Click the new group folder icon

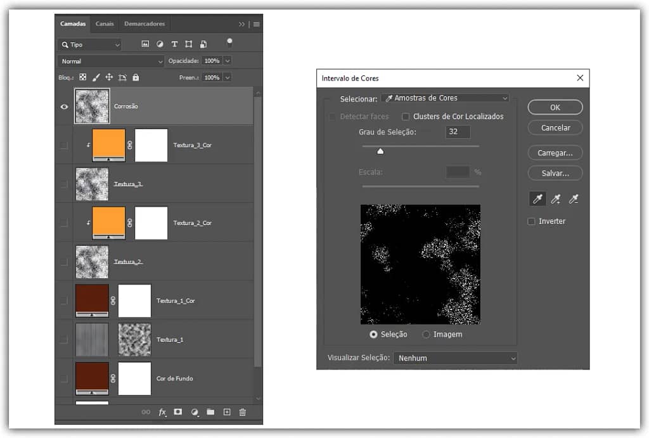pos(210,412)
